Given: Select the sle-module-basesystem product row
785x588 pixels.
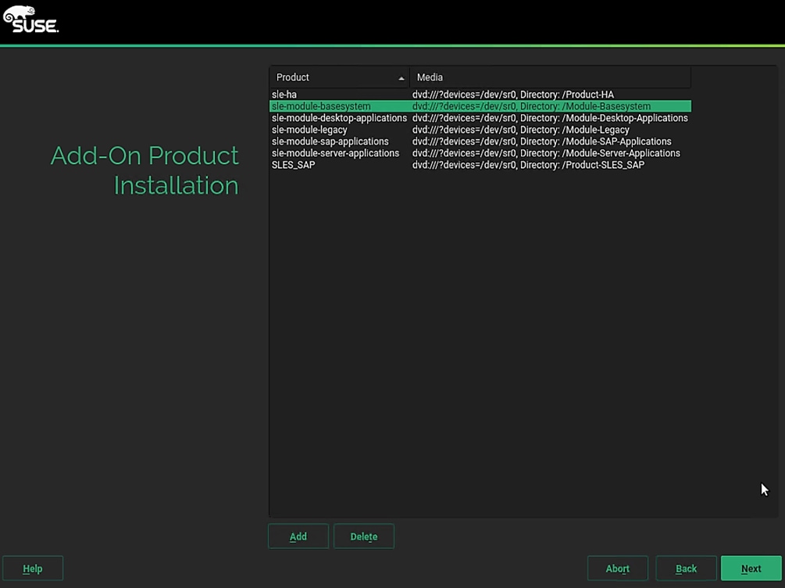Looking at the screenshot, I should tap(480, 106).
